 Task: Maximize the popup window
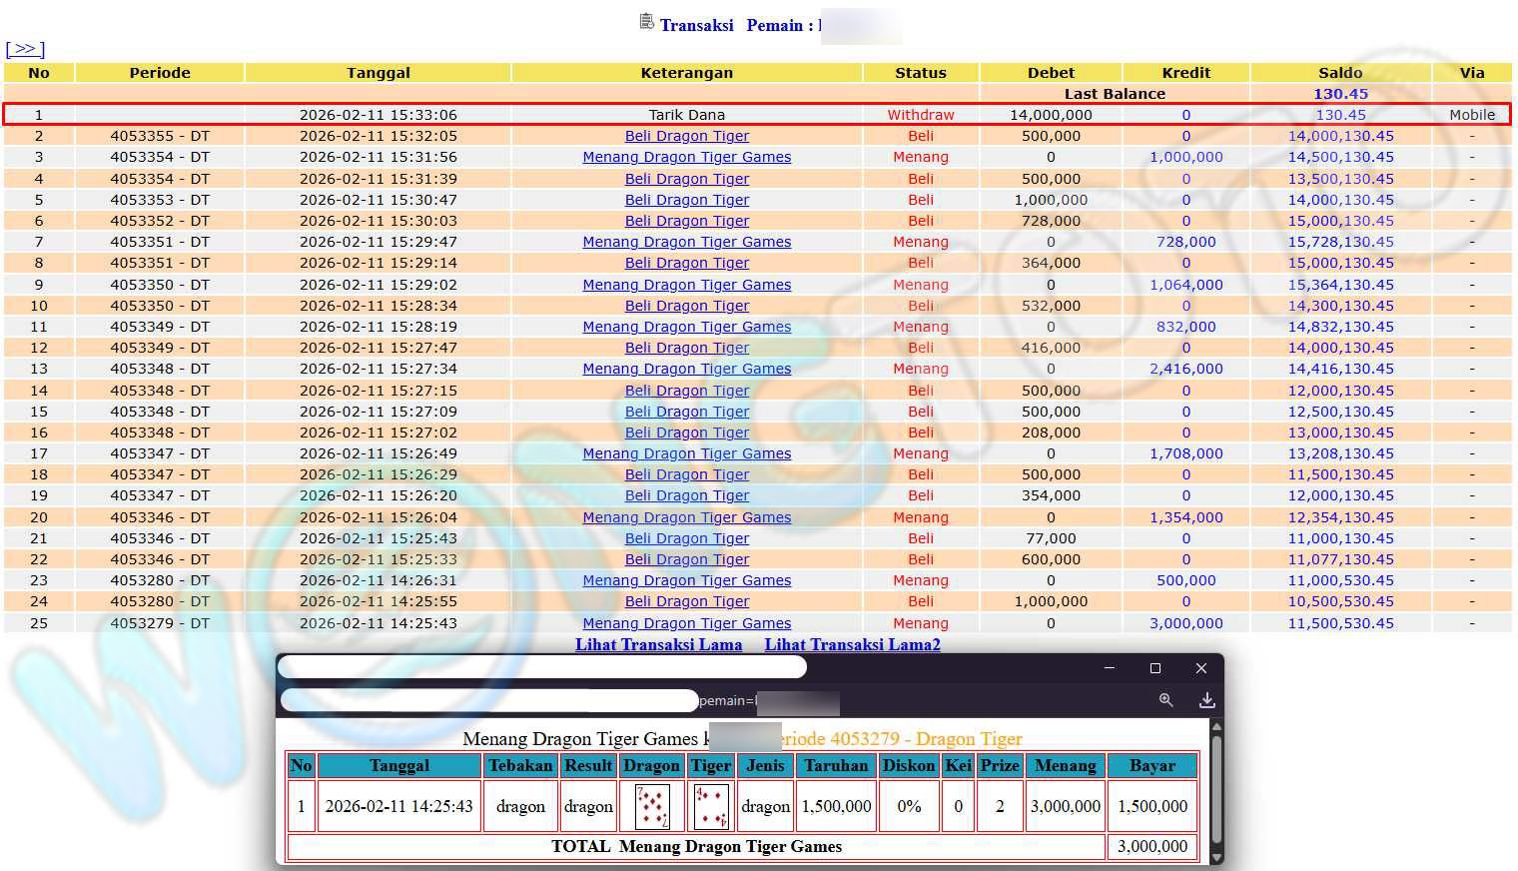[x=1155, y=667]
